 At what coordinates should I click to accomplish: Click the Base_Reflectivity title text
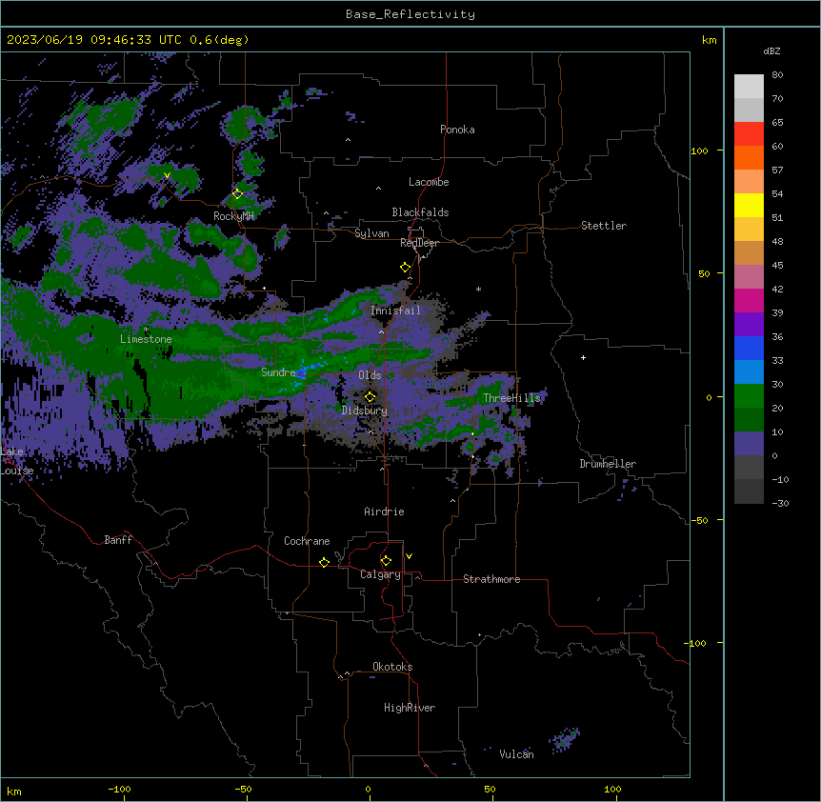(x=410, y=14)
